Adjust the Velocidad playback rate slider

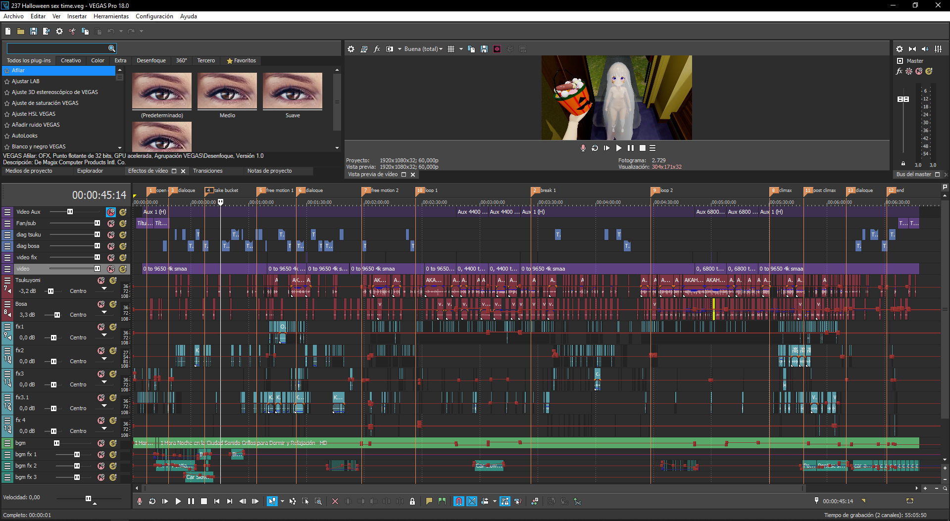pos(88,498)
